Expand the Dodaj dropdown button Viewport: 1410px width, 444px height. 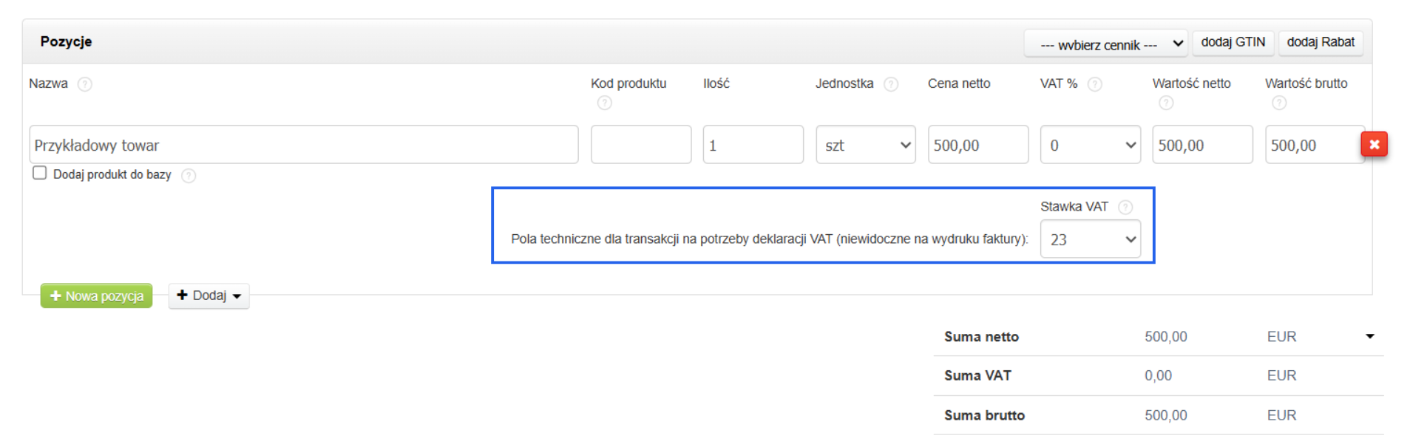(209, 296)
